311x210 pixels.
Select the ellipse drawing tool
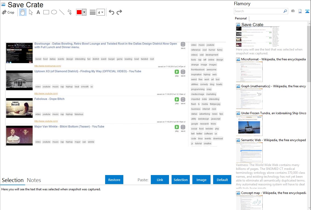click(x=54, y=12)
